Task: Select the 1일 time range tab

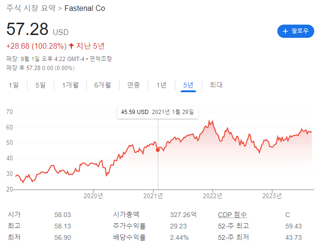Action: click(14, 85)
